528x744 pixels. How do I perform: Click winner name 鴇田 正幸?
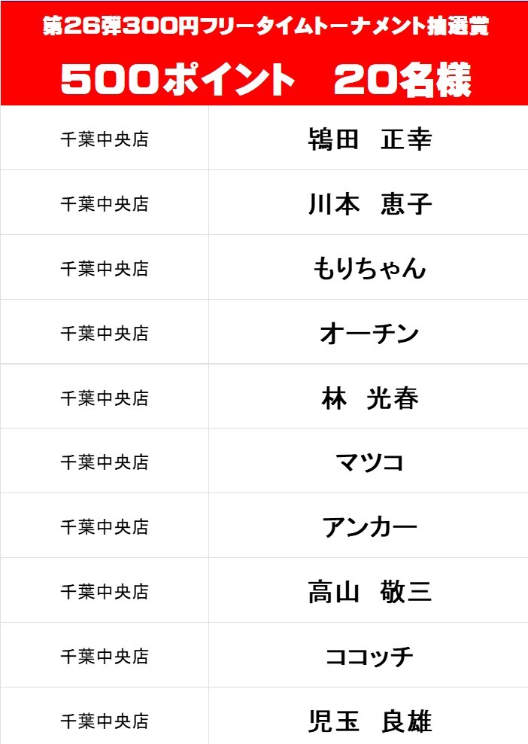(x=370, y=139)
